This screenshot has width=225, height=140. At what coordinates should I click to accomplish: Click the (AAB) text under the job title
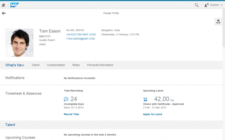[x=42, y=45]
